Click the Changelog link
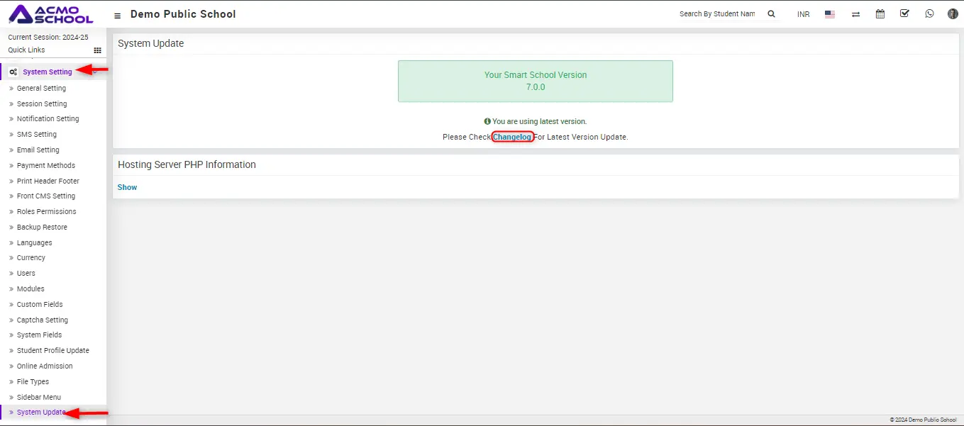This screenshot has width=964, height=426. click(512, 137)
